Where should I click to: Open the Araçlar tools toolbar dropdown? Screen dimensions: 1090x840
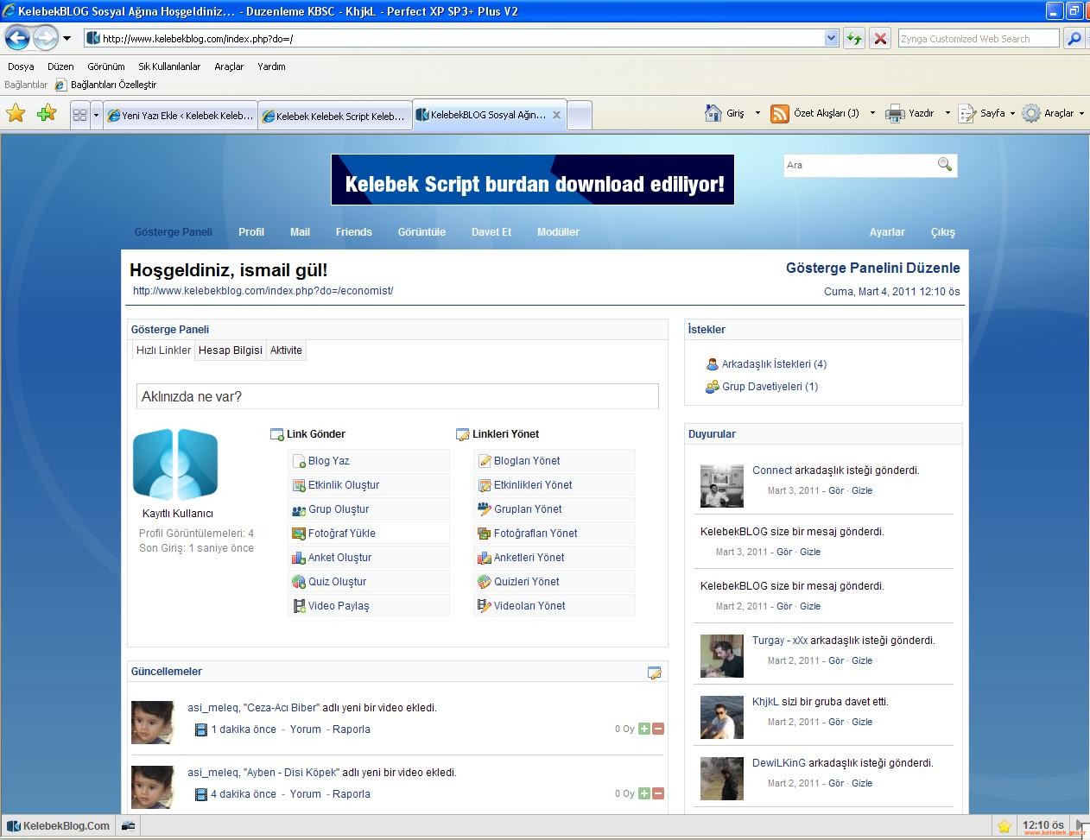pyautogui.click(x=1081, y=113)
